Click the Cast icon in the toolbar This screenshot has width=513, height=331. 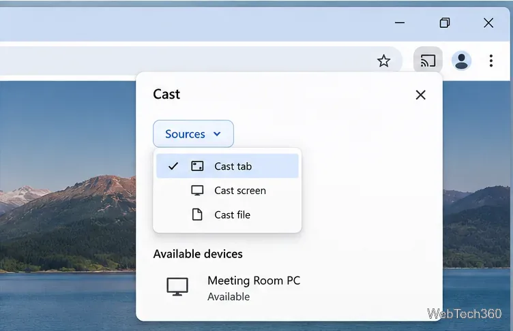pos(428,61)
